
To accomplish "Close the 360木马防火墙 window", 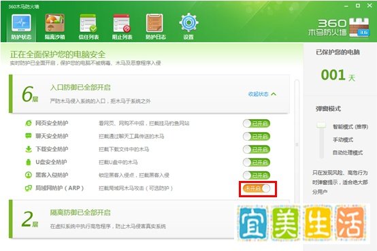I will tap(370, 5).
